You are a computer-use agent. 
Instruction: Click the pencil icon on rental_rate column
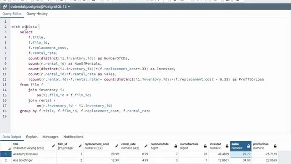(146, 146)
